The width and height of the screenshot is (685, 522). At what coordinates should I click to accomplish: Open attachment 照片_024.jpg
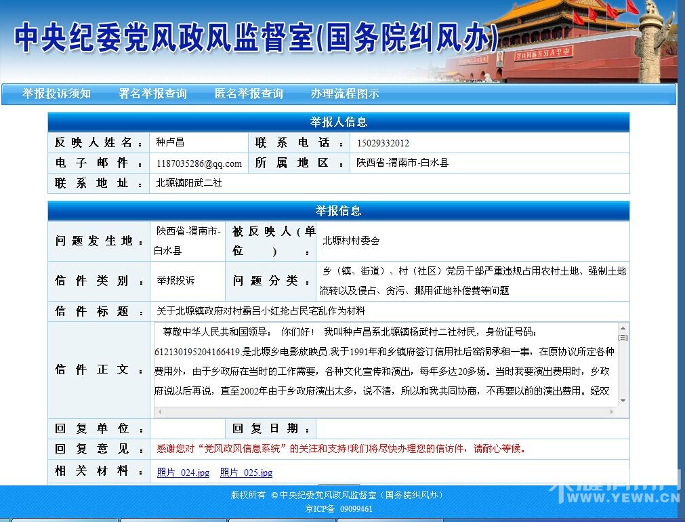pos(183,473)
